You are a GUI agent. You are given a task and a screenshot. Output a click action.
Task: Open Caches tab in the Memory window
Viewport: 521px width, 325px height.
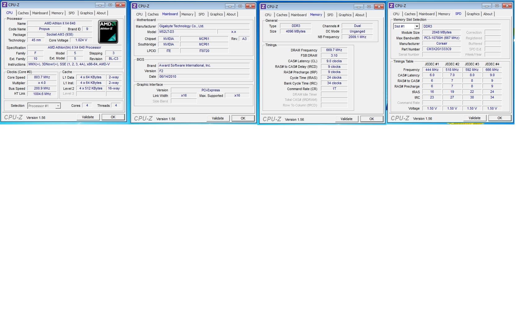[x=282, y=15]
